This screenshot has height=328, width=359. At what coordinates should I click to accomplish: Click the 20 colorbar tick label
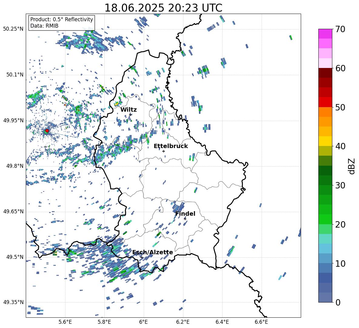click(x=340, y=224)
